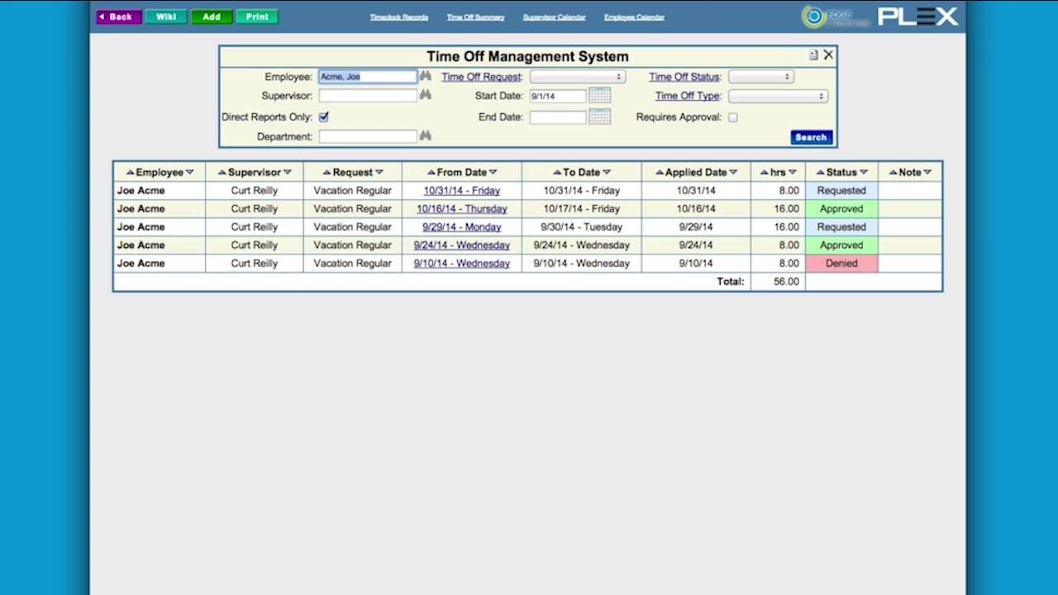1058x595 pixels.
Task: Click the total hours value 56.00
Action: pos(786,282)
